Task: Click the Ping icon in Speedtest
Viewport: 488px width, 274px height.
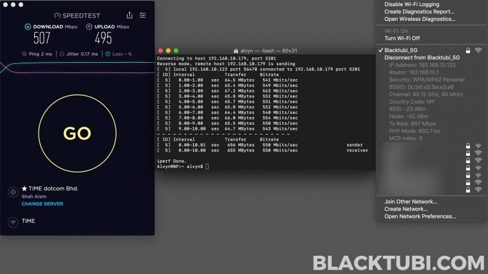Action: pyautogui.click(x=24, y=54)
